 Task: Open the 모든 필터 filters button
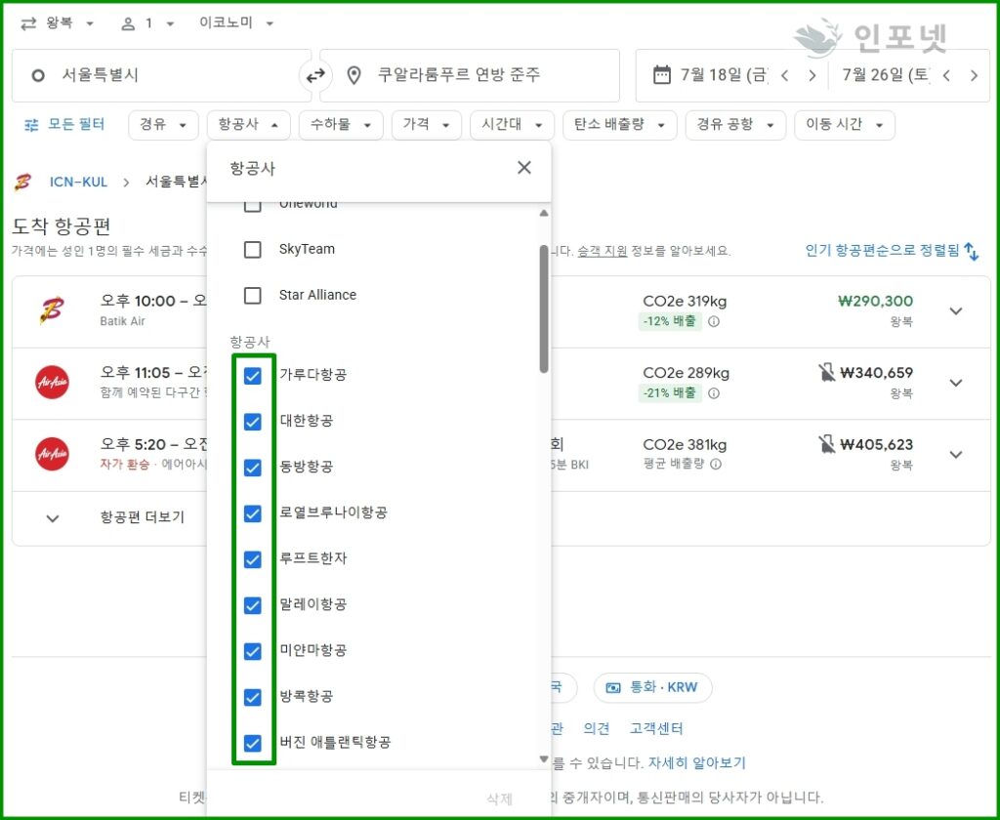coord(63,124)
